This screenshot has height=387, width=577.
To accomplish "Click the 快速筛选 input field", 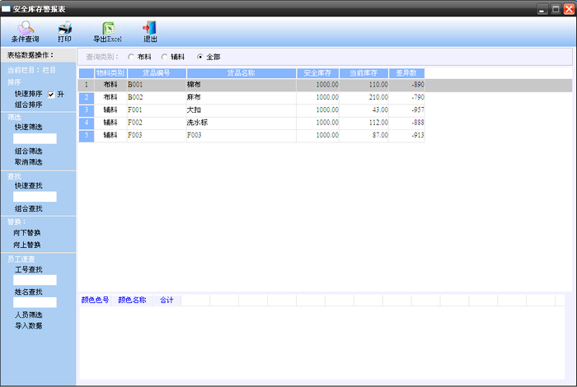I will (35, 138).
